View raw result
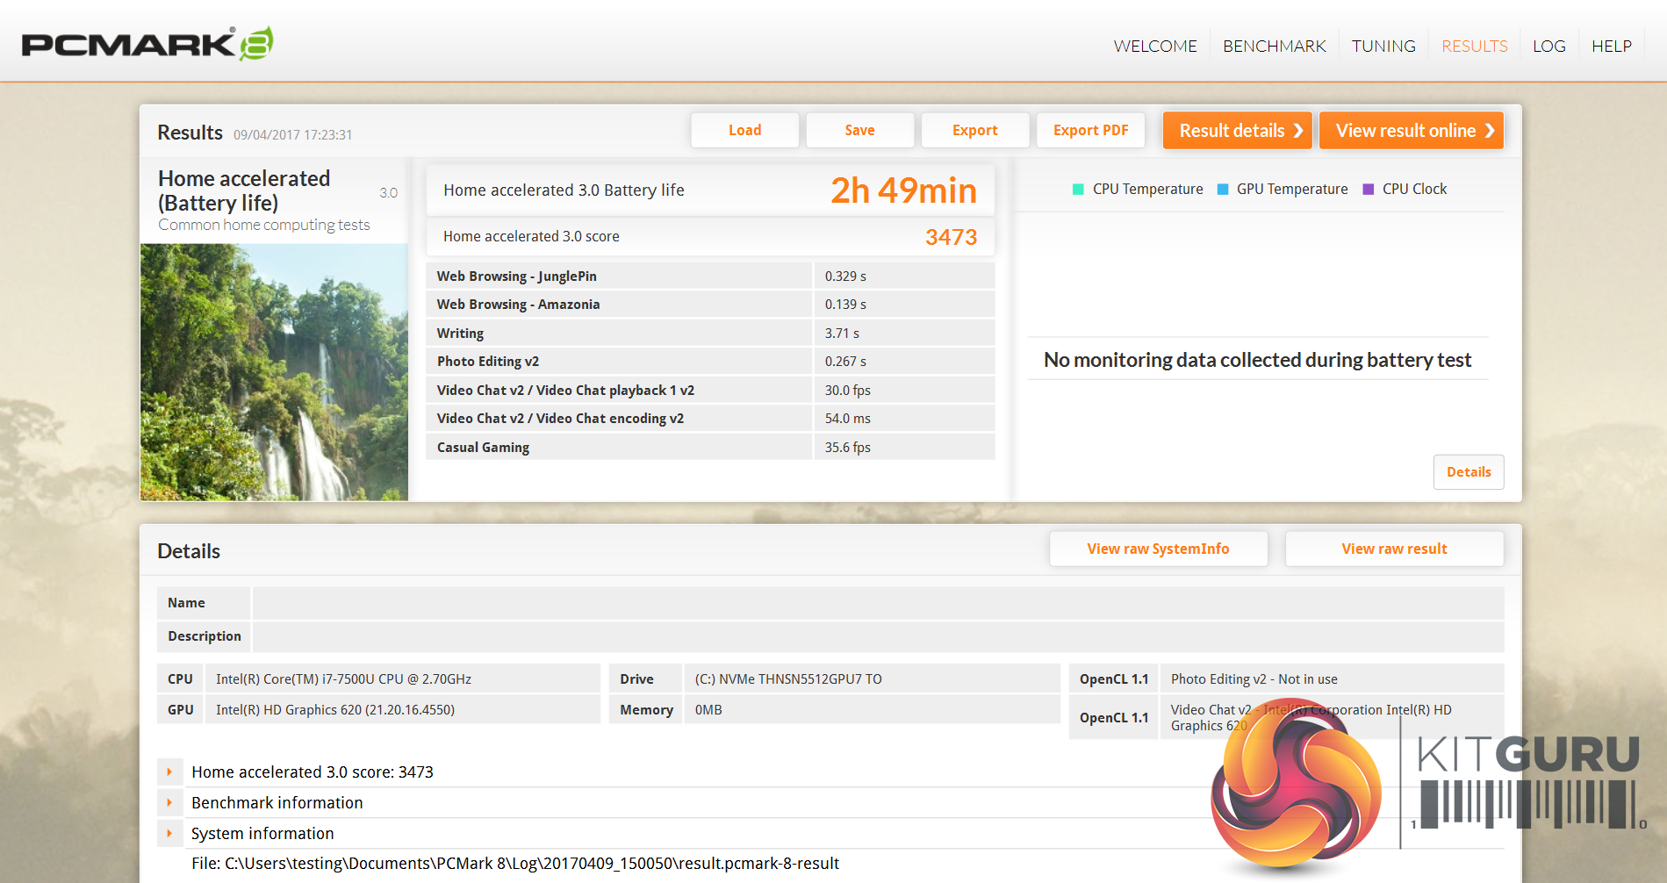This screenshot has width=1667, height=883. click(1395, 549)
